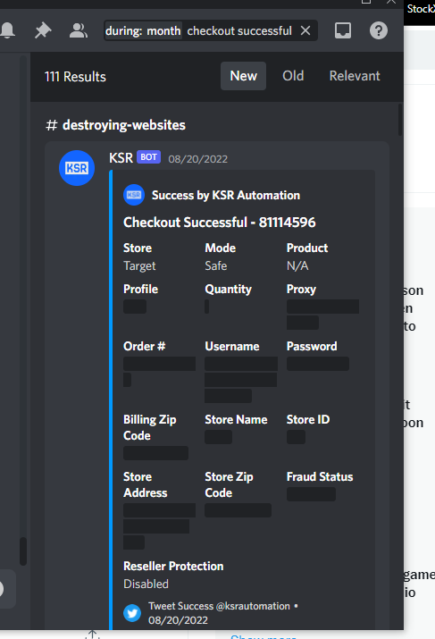Click the KSR bot username
This screenshot has width=435, height=639.
pyautogui.click(x=121, y=157)
